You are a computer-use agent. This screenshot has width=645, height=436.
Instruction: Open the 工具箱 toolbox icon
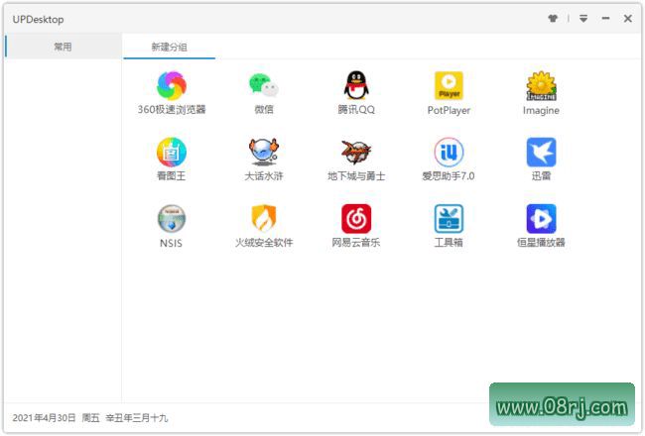(449, 219)
